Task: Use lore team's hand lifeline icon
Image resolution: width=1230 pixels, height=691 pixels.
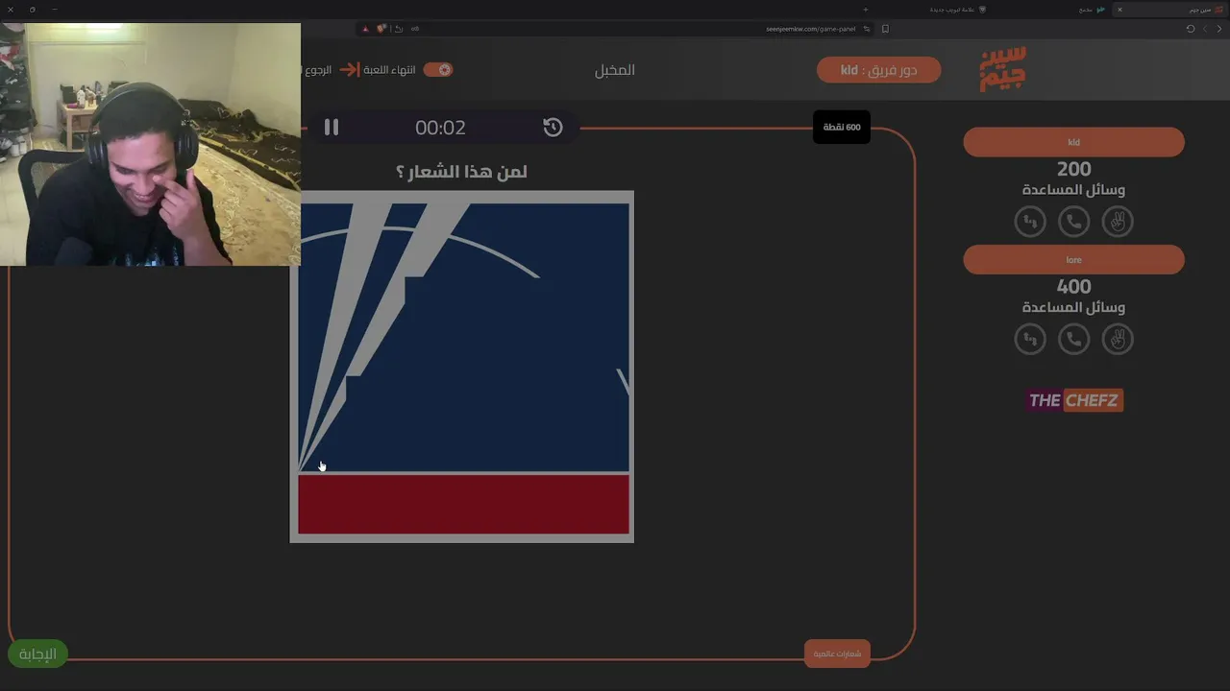Action: coord(1118,339)
